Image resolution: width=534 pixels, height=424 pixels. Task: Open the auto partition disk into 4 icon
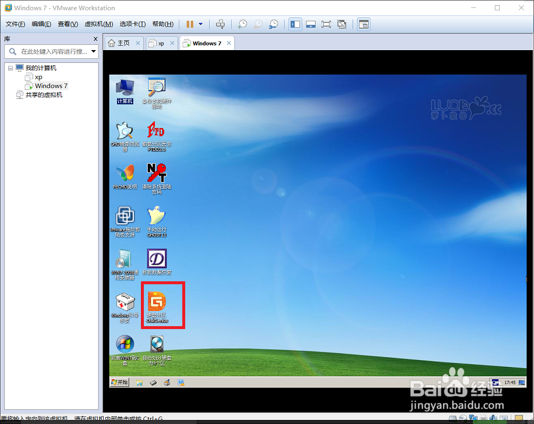[157, 350]
